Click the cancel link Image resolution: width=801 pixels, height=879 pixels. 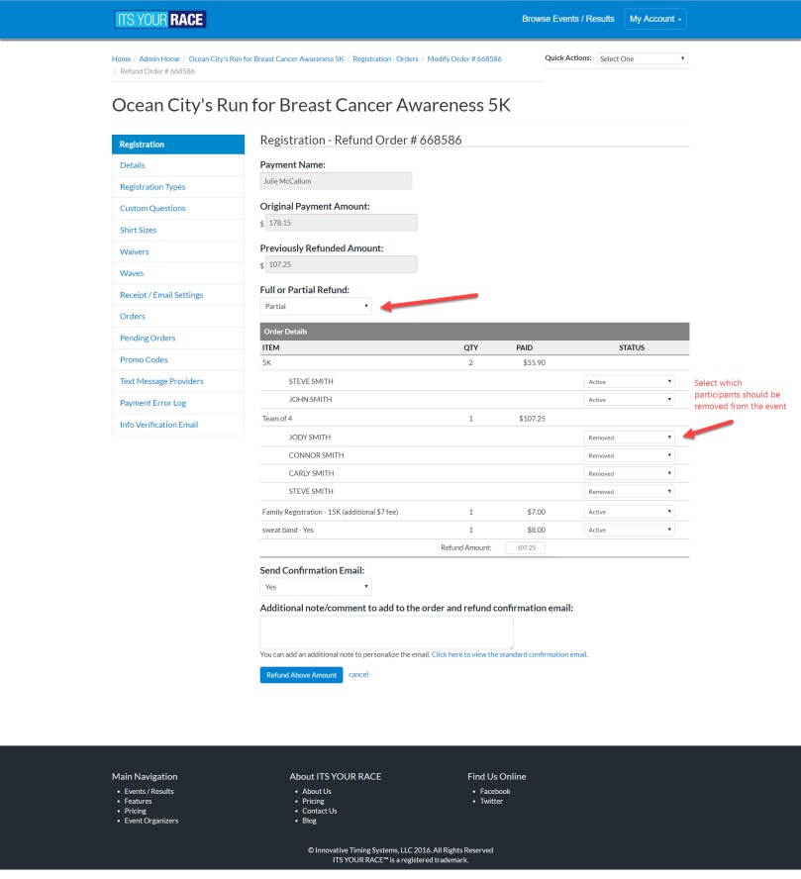358,674
